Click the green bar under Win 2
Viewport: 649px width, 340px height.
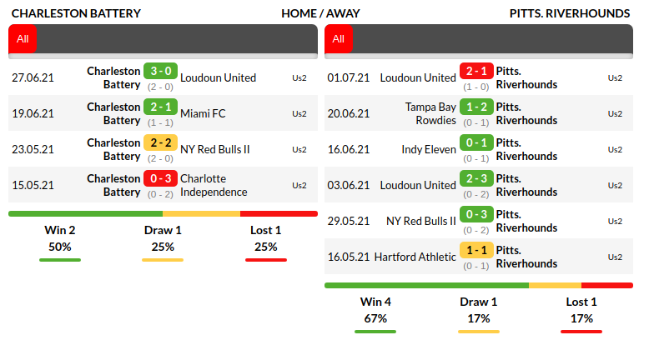60,260
